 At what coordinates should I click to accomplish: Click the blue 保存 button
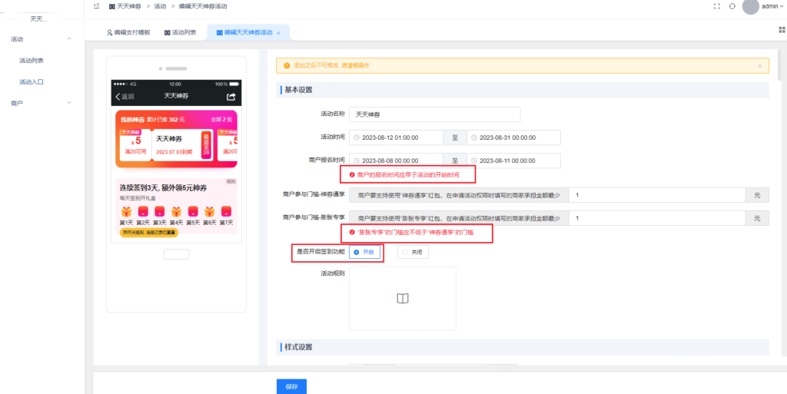pos(291,386)
